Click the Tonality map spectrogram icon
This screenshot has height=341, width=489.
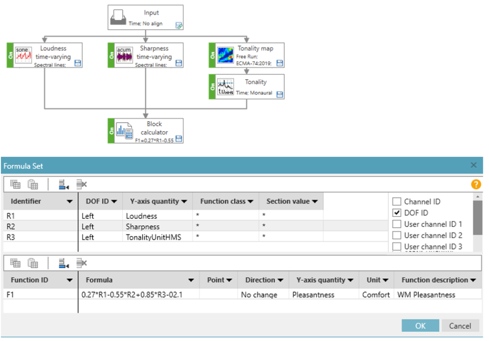click(225, 55)
